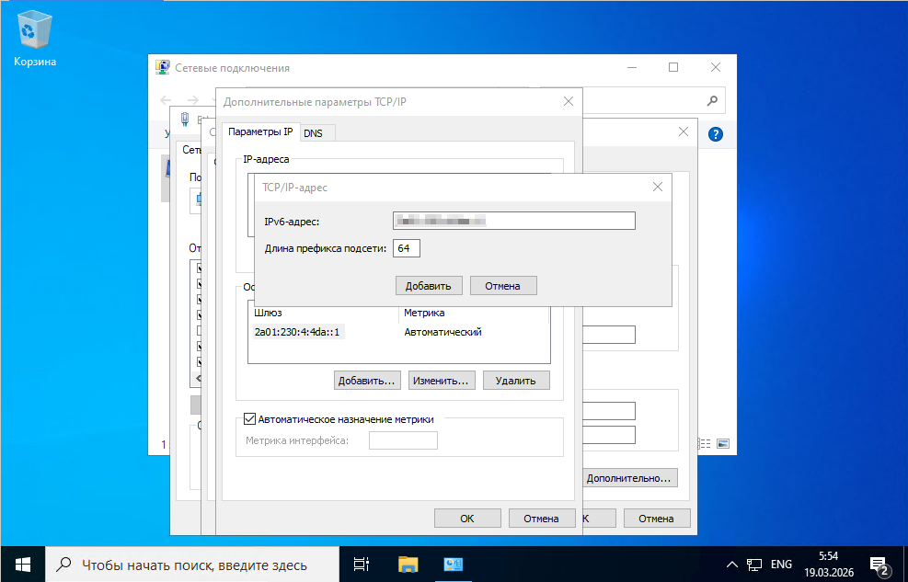Toggle the Автоматическое назначение метрики checkbox
The image size is (908, 582).
point(248,419)
